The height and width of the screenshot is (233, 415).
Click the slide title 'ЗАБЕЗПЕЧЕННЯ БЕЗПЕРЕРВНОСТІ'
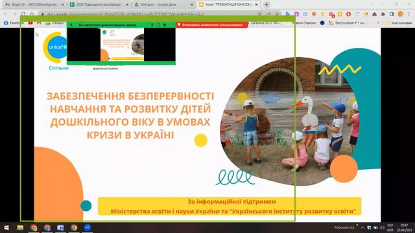[x=130, y=96]
